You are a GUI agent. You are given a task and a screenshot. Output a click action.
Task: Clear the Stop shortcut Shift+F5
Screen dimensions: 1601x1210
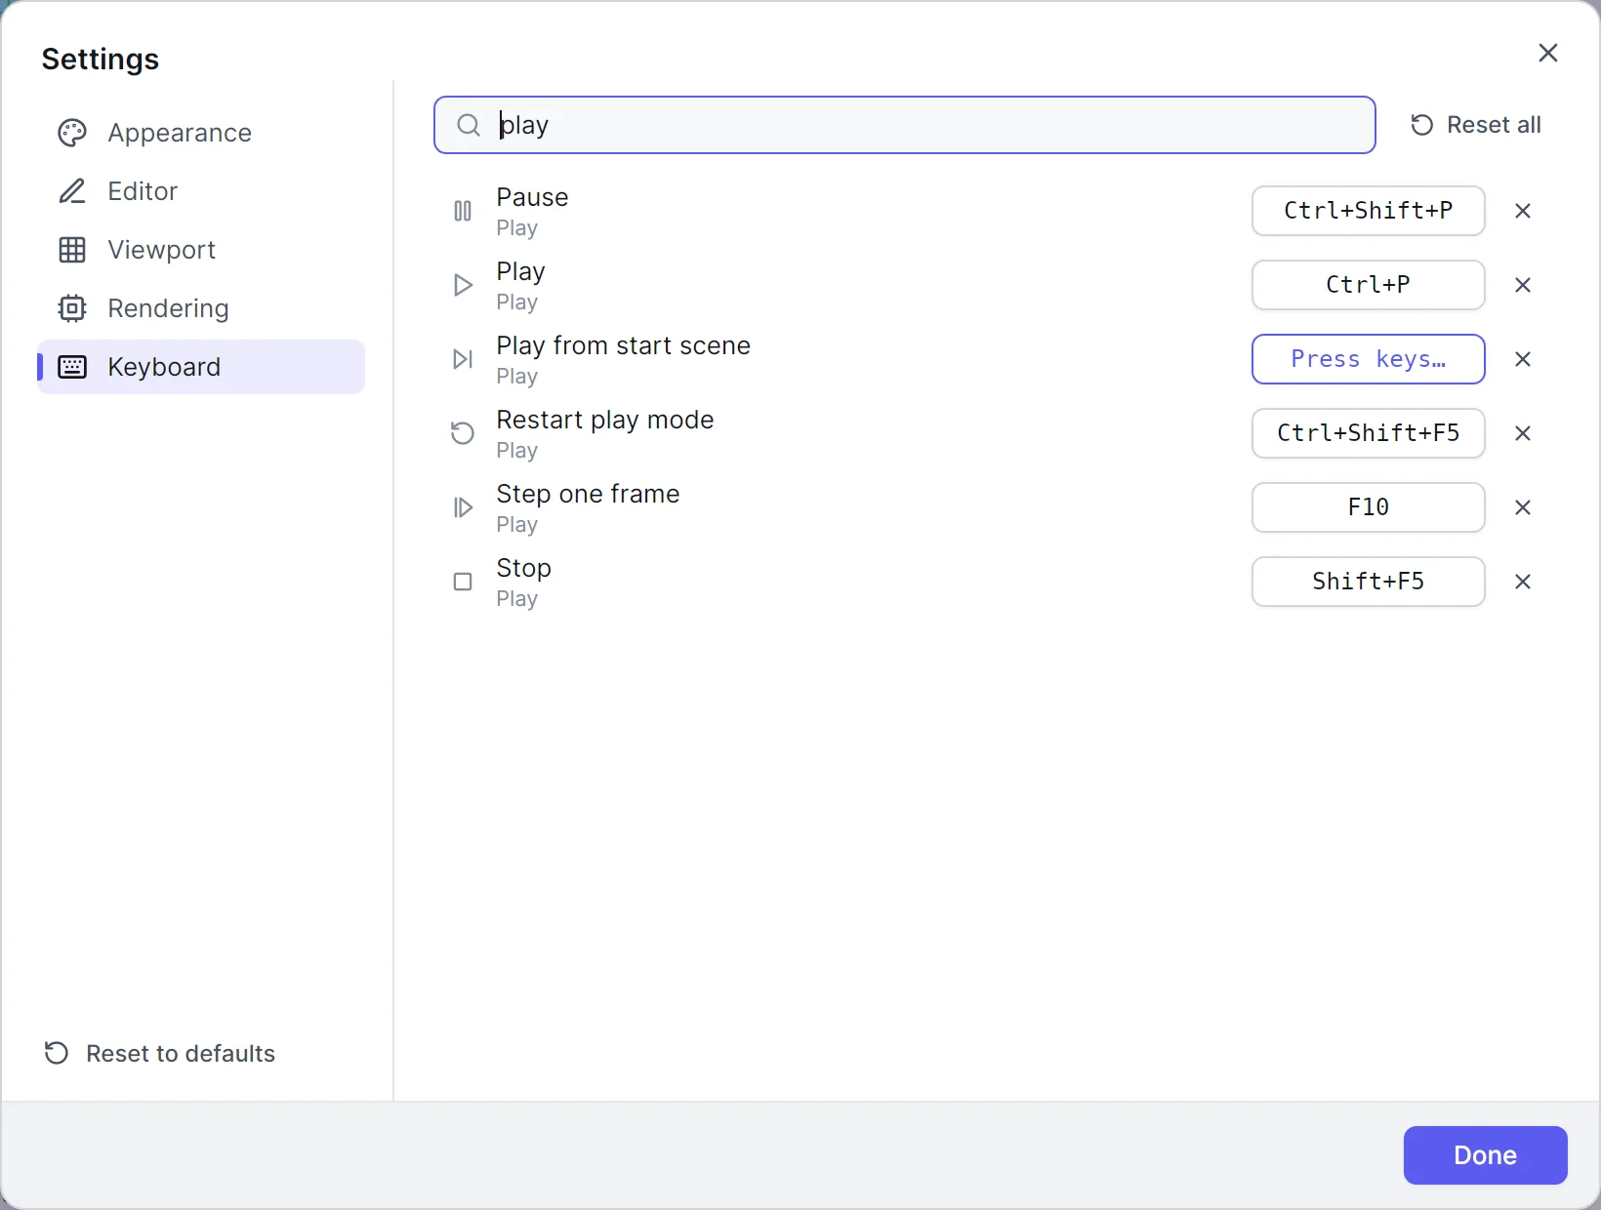[x=1523, y=582]
